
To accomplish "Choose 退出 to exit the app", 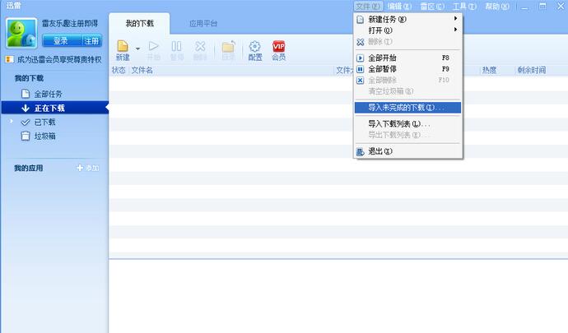I will pos(407,151).
